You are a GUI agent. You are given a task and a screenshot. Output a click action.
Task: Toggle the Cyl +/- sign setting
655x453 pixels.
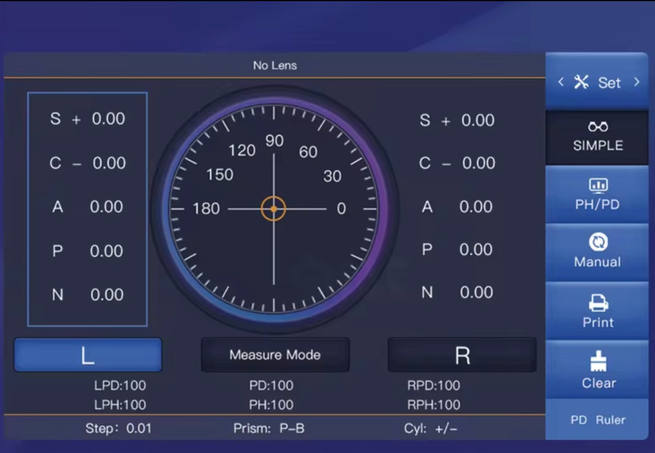tap(430, 429)
